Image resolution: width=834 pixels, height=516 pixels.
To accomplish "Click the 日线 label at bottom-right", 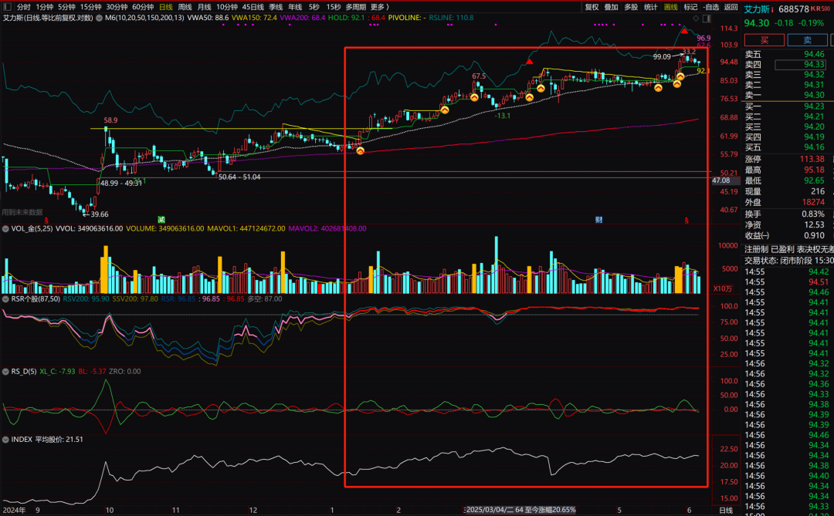I will pos(726,510).
